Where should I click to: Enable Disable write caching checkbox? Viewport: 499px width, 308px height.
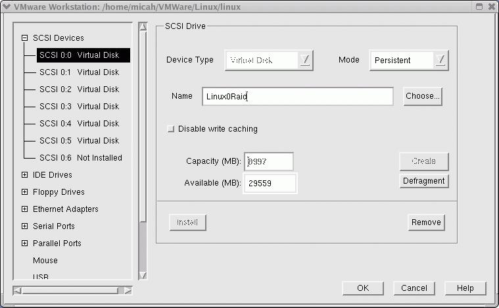171,129
